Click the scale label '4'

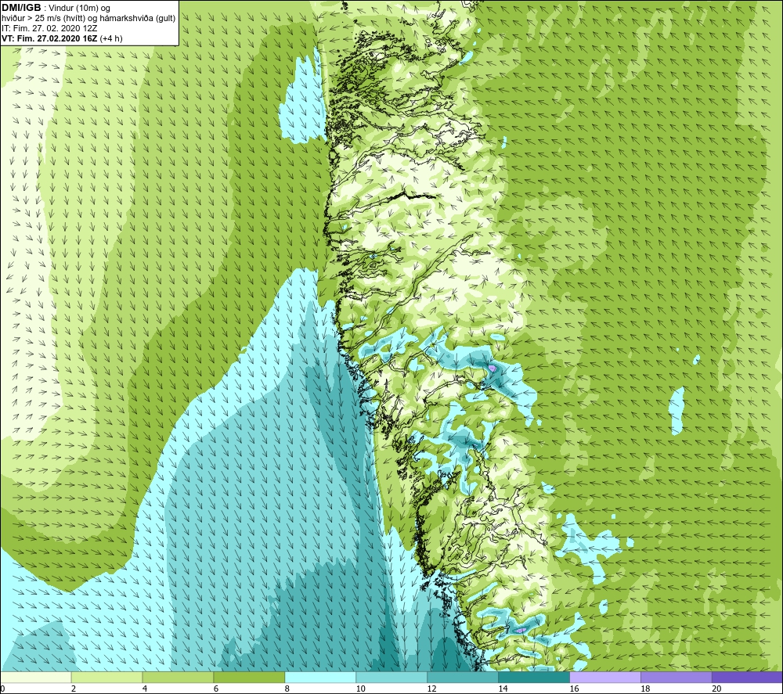tap(145, 689)
